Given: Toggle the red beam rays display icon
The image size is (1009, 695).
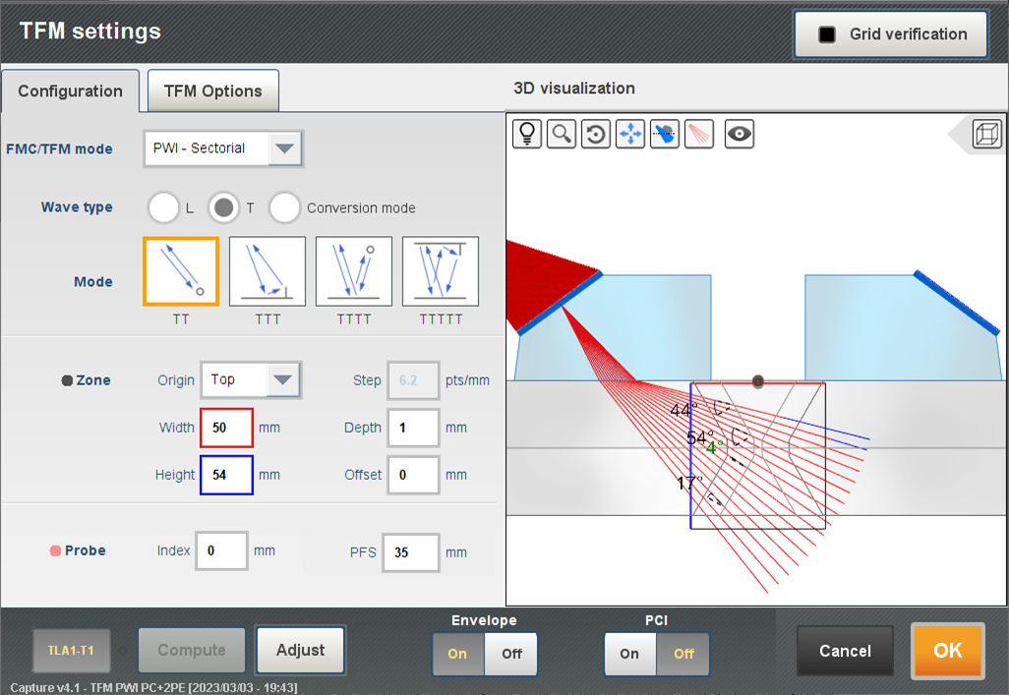Looking at the screenshot, I should click(699, 134).
